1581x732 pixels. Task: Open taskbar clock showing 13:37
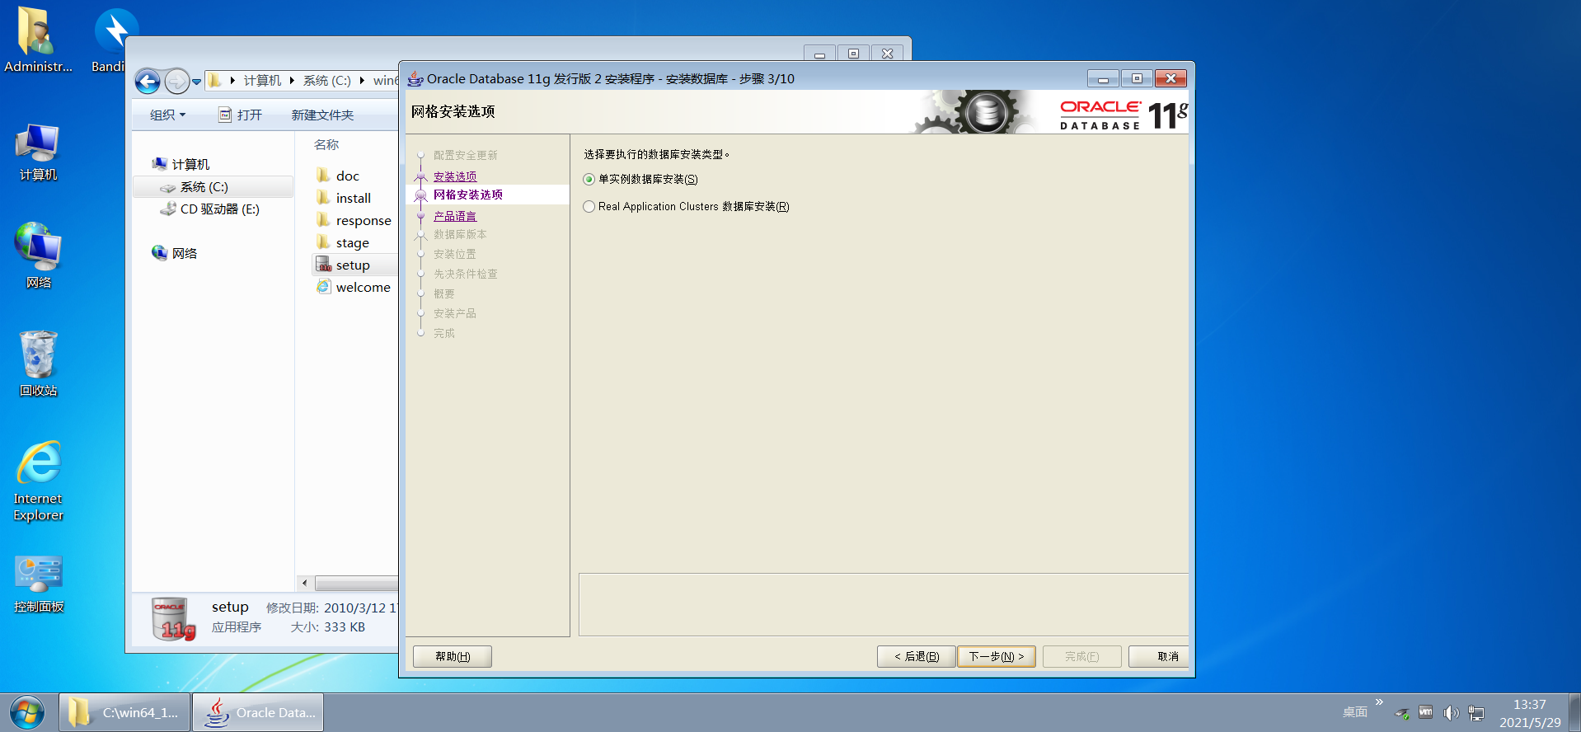coord(1530,713)
